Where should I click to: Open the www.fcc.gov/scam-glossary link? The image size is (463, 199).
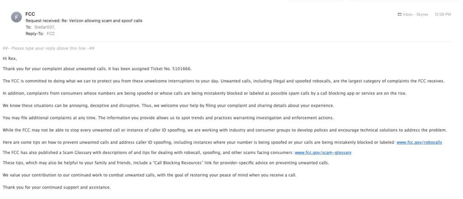323,152
